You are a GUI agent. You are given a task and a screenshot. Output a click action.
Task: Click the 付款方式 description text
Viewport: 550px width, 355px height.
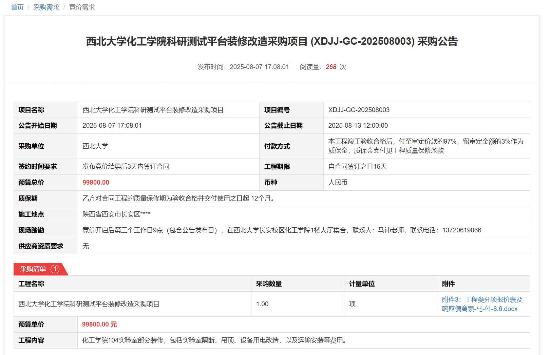click(x=425, y=146)
